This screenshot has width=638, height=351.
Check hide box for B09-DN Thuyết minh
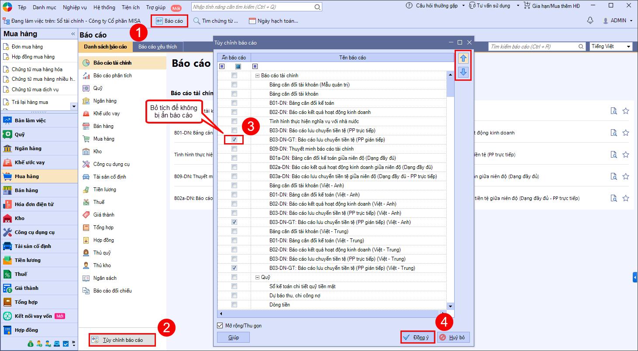point(235,149)
